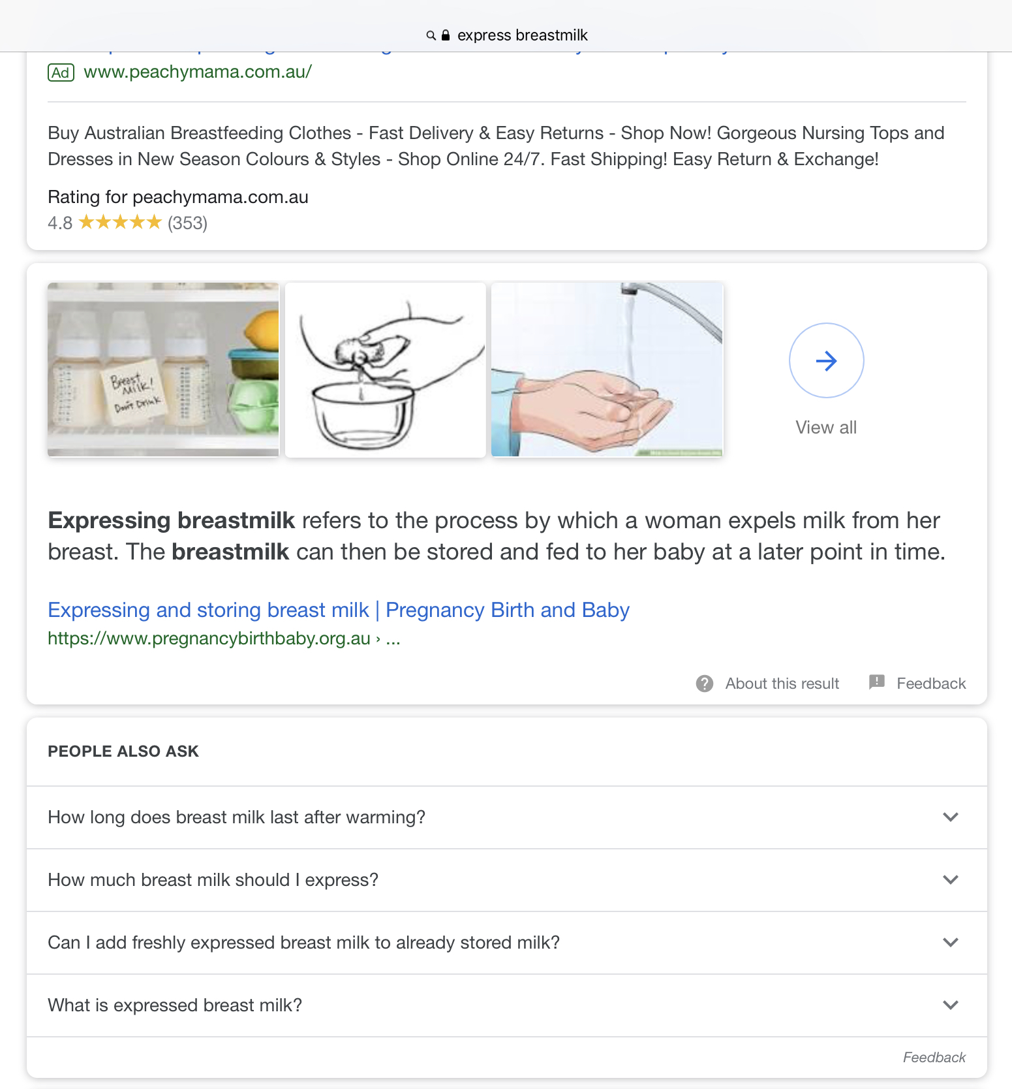The height and width of the screenshot is (1089, 1012).
Task: Click the italic Feedback link below People Also Ask
Action: (x=934, y=1058)
